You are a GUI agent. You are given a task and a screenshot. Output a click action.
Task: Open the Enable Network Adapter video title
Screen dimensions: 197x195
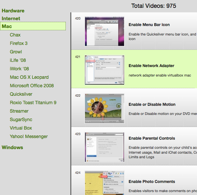151,65
